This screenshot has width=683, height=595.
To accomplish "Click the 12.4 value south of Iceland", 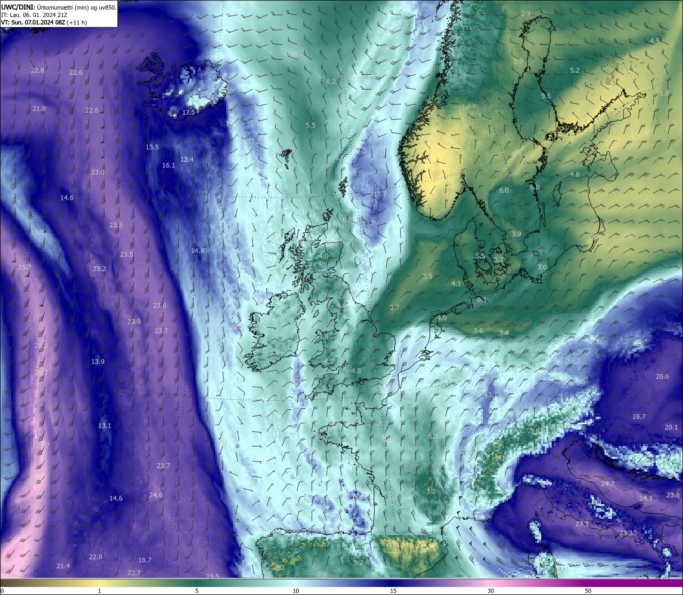I will tap(187, 159).
